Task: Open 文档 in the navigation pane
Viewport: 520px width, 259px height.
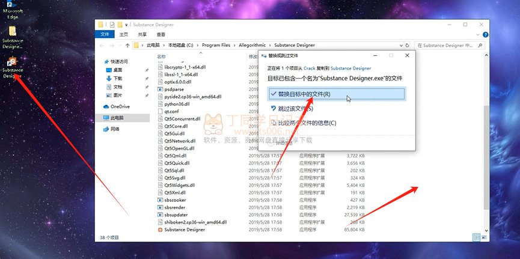Action: (x=114, y=87)
